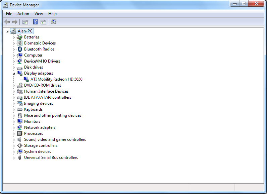Click the DVD/CD-ROM drives icon

point(20,85)
